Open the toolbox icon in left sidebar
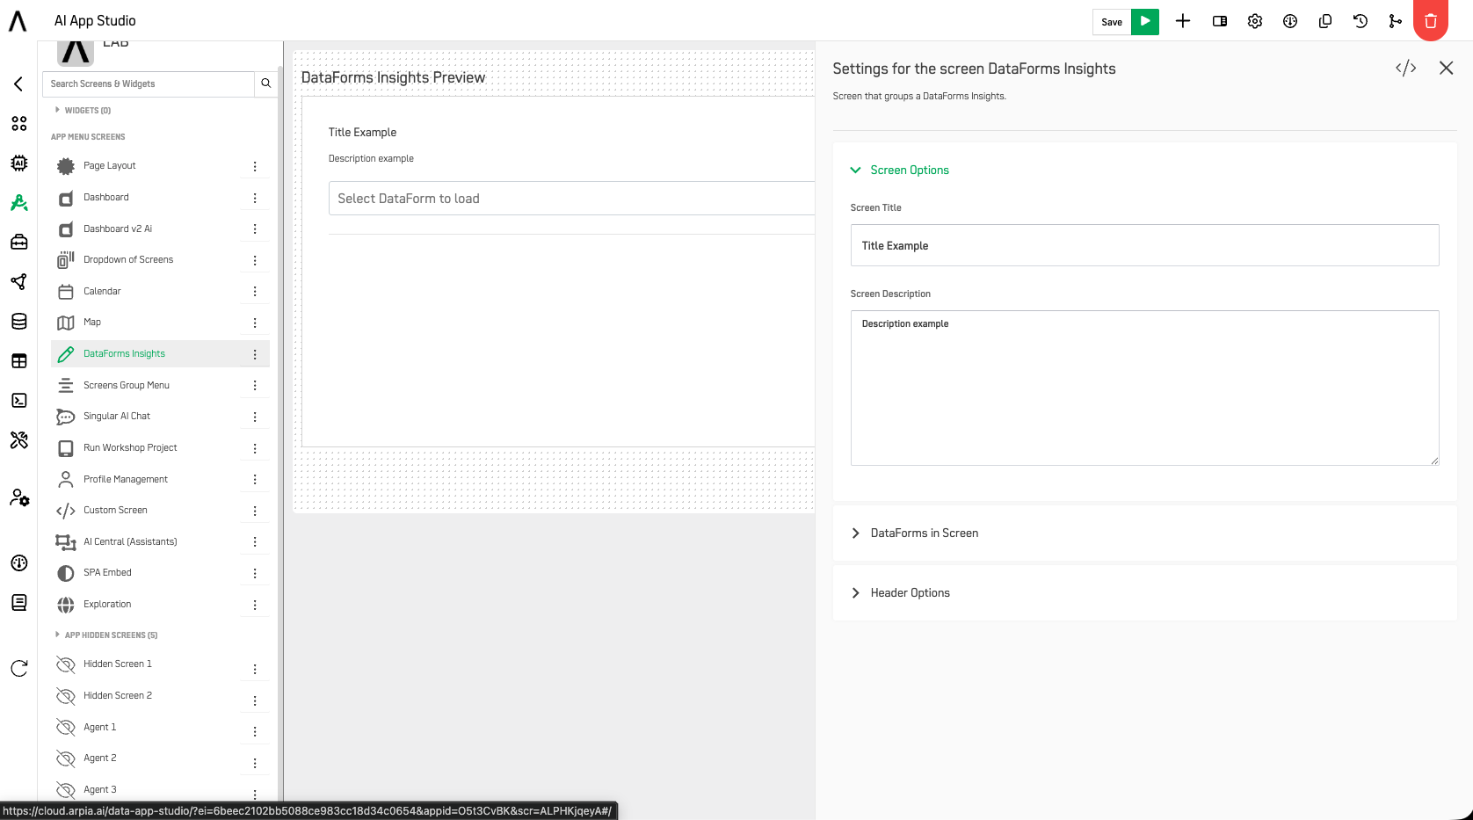The height and width of the screenshot is (820, 1473). click(18, 242)
